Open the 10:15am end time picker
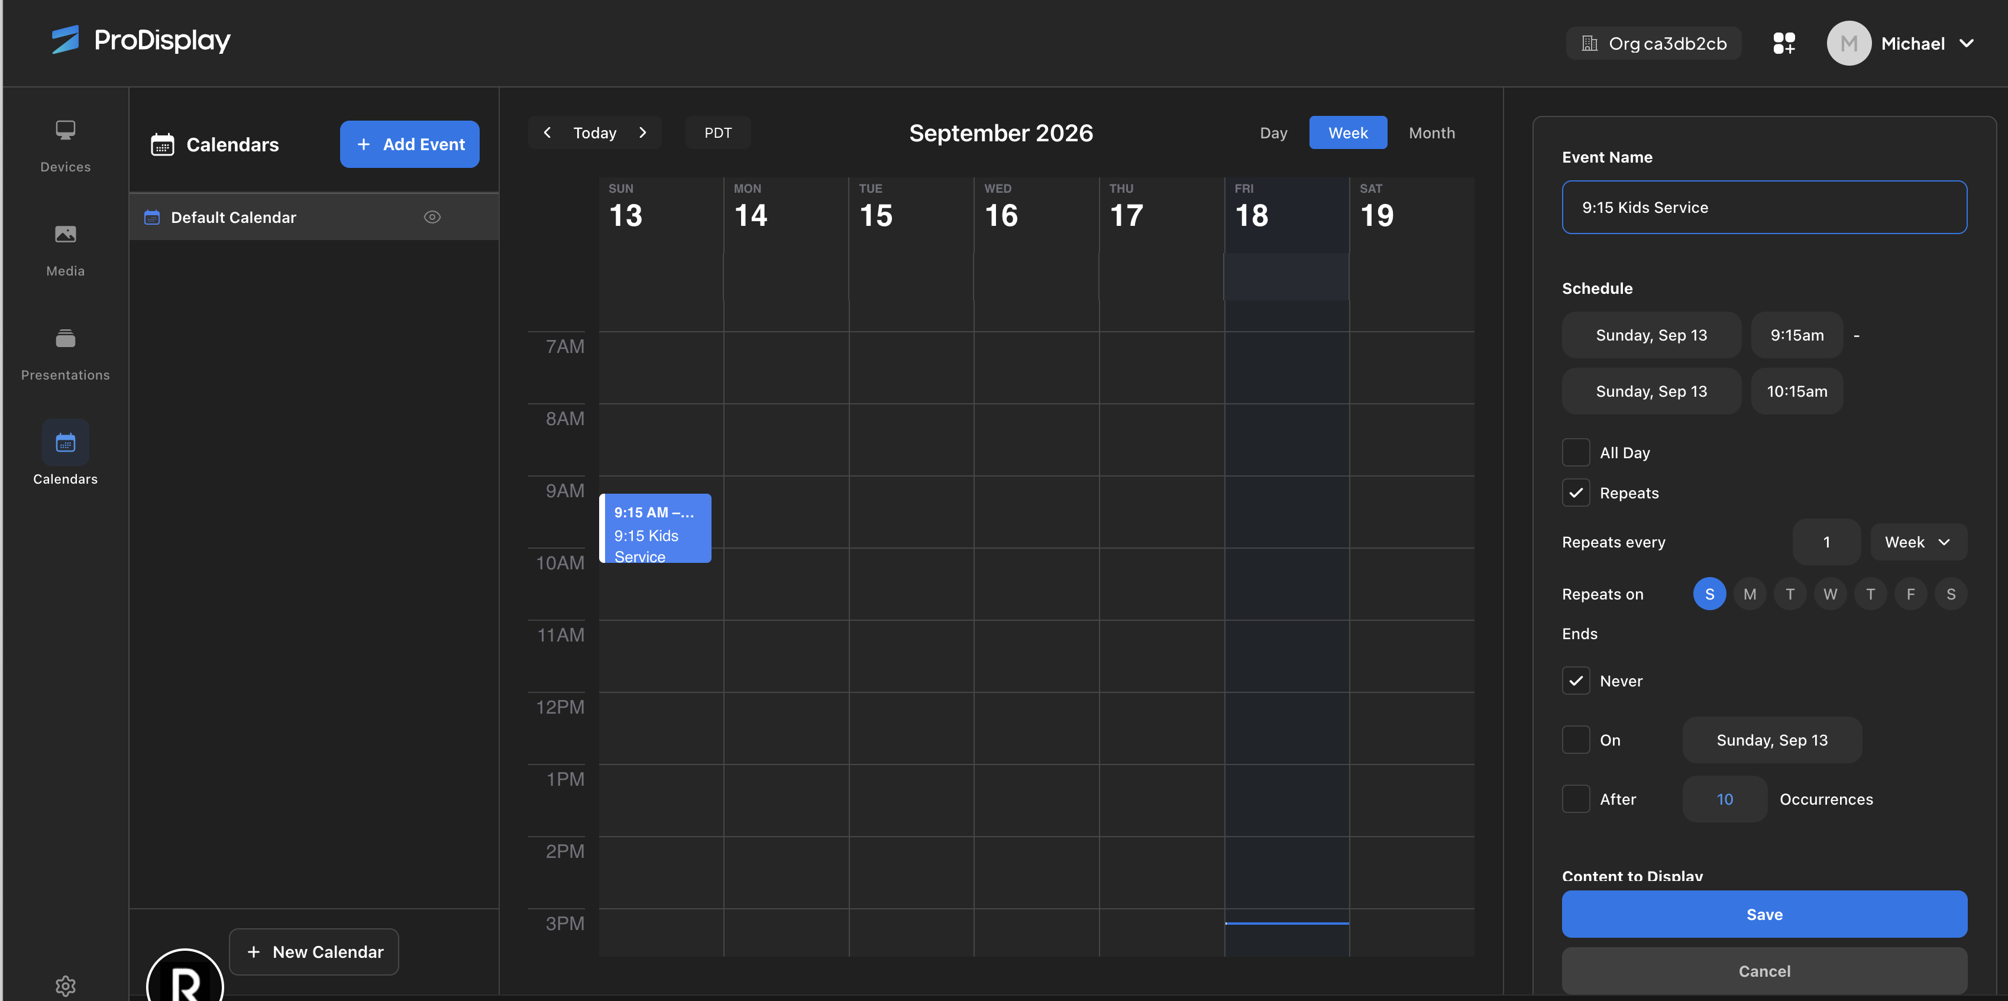Image resolution: width=2008 pixels, height=1001 pixels. point(1797,391)
